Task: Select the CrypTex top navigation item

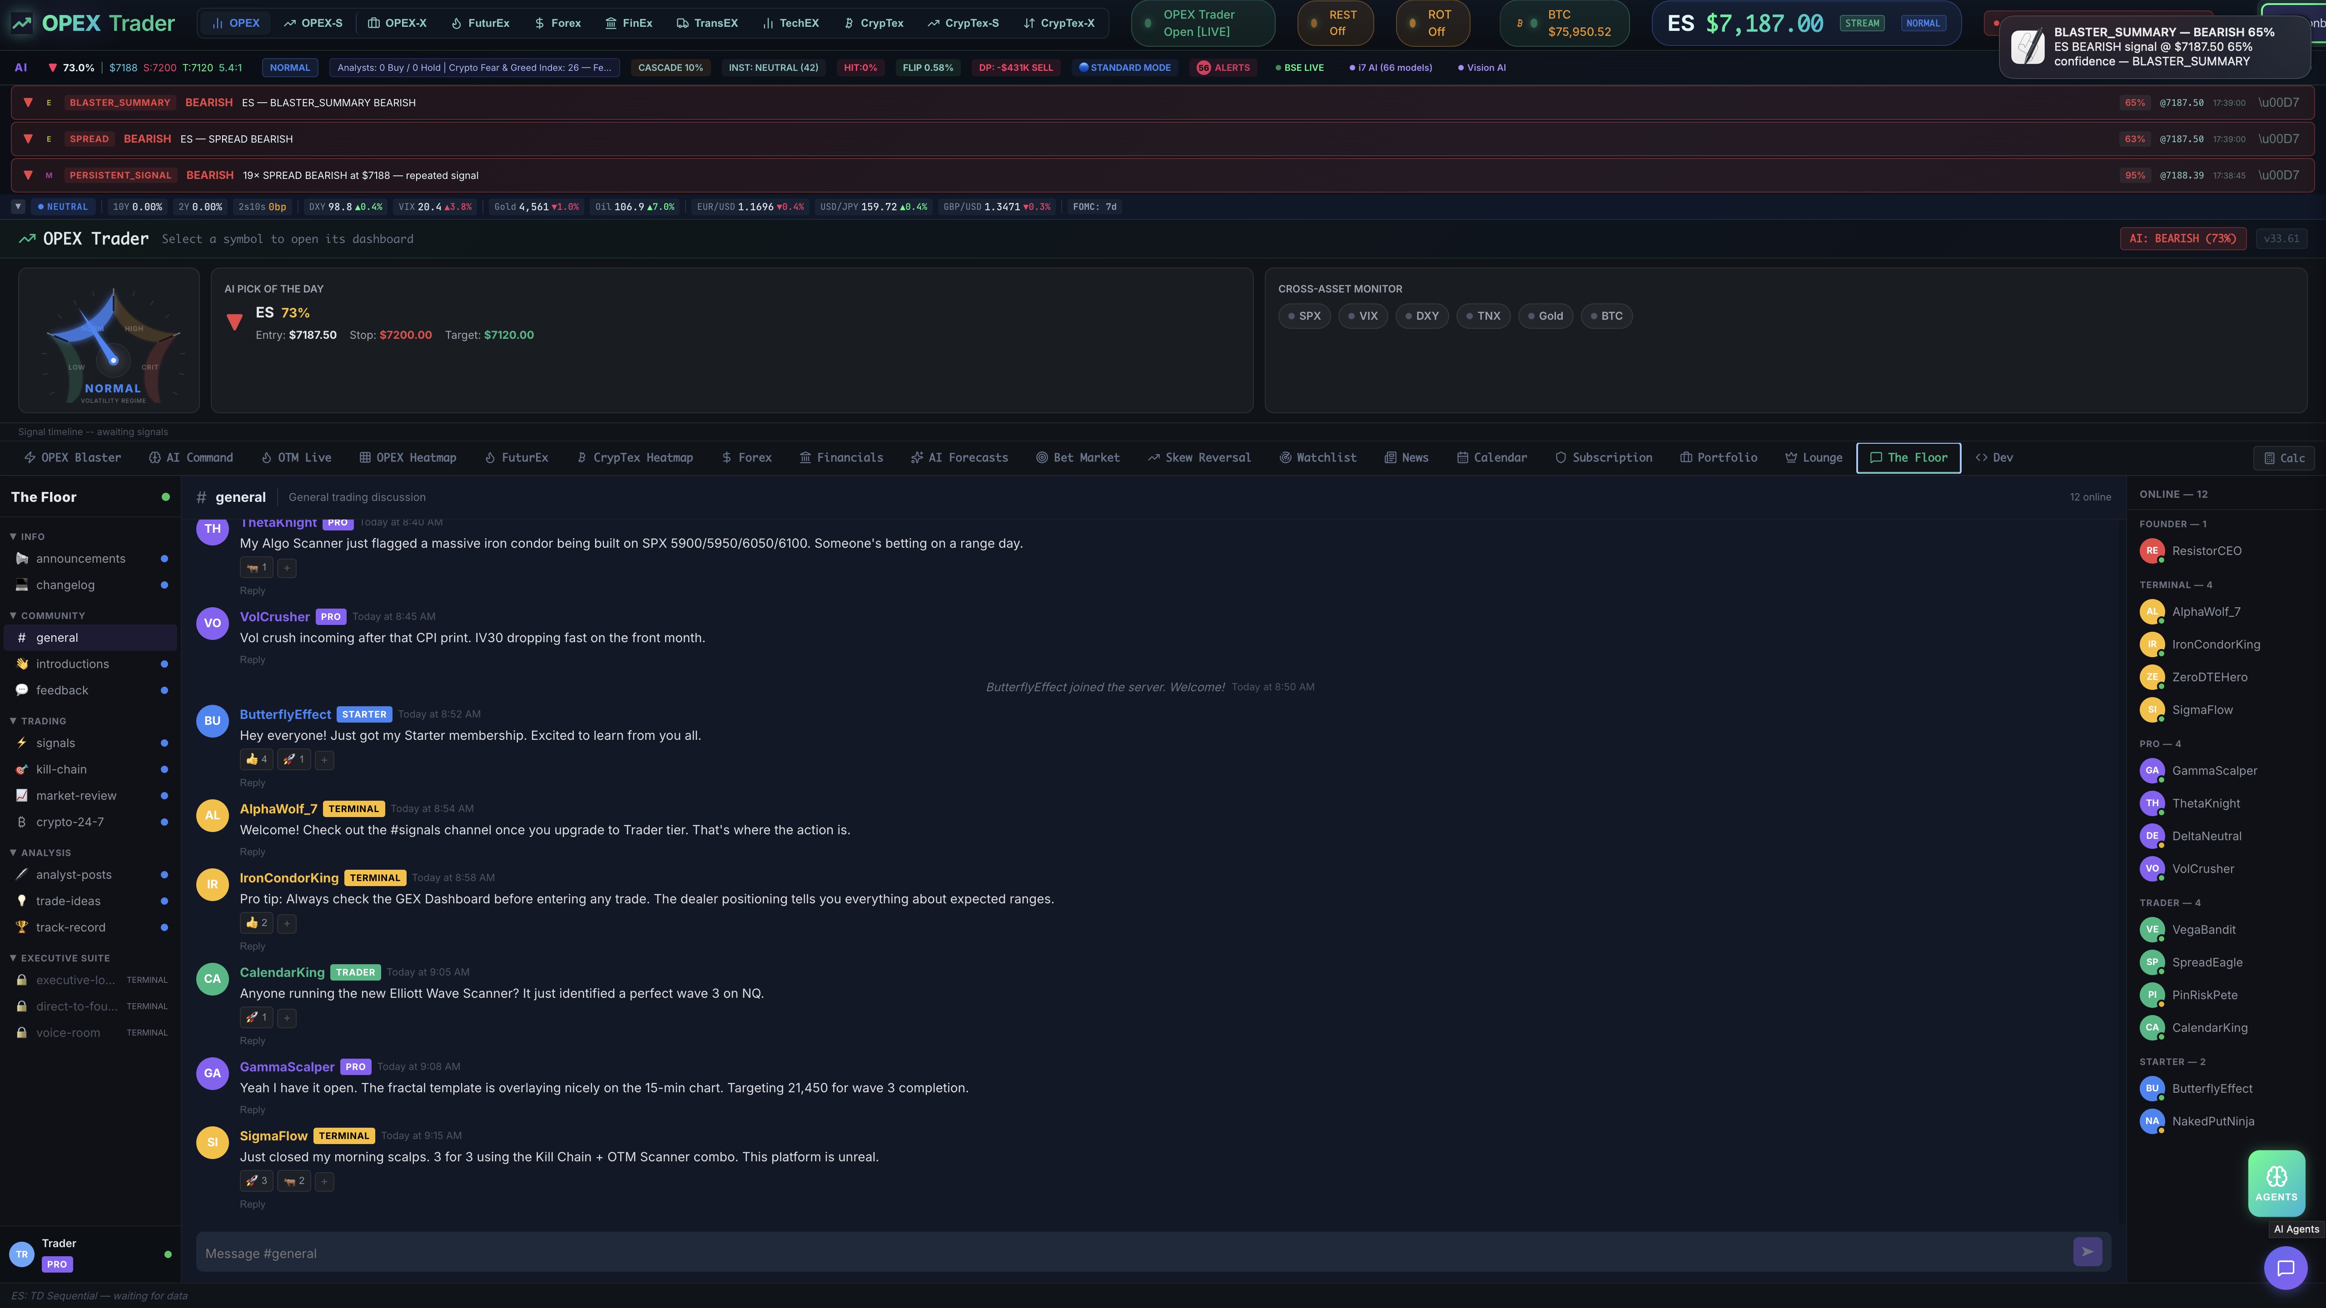Action: pos(874,24)
